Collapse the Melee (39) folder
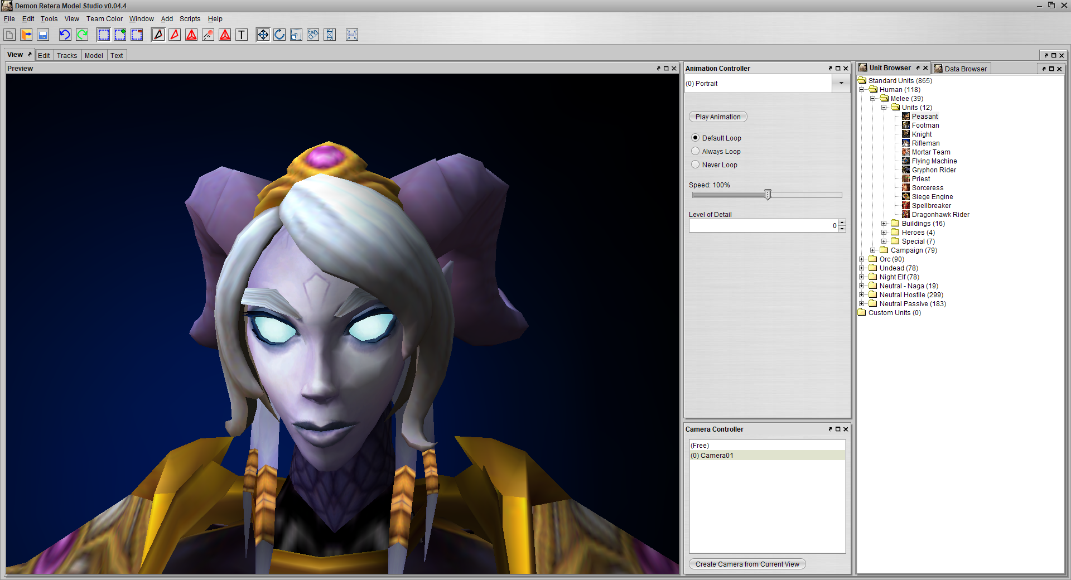The image size is (1071, 580). click(873, 99)
